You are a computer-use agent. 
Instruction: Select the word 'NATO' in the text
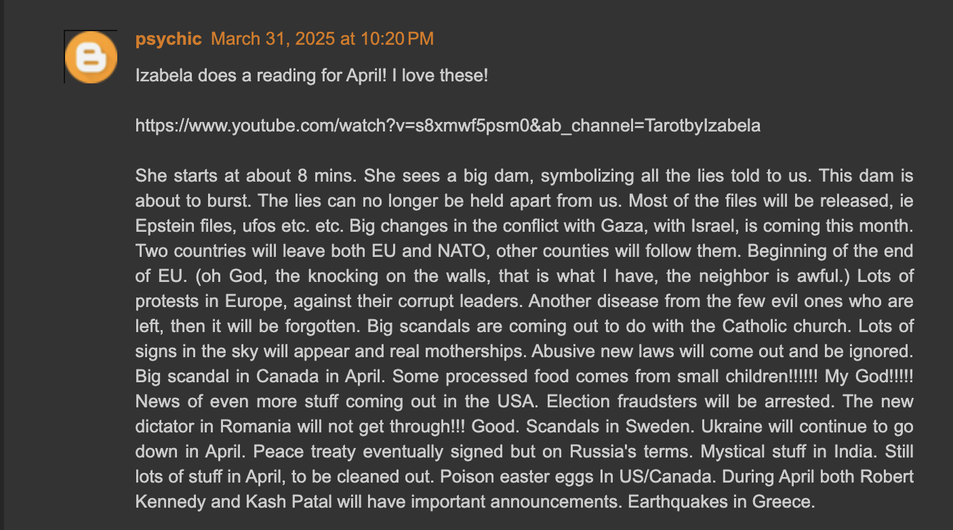(470, 251)
